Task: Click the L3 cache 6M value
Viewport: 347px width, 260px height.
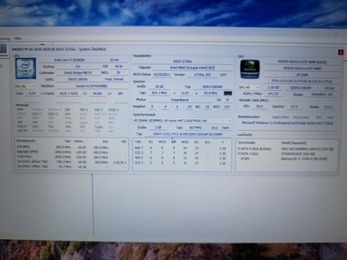Action: pyautogui.click(x=120, y=94)
